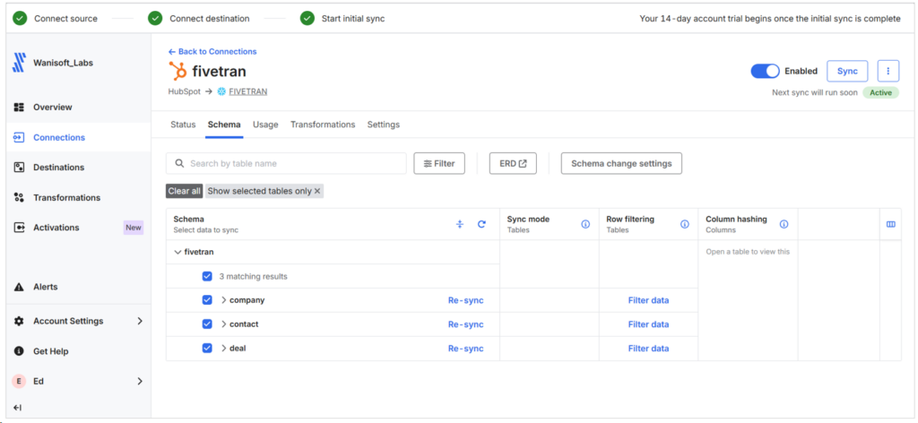Screen dimensions: 918x423
Task: Open the ERD external link button
Action: coord(513,163)
